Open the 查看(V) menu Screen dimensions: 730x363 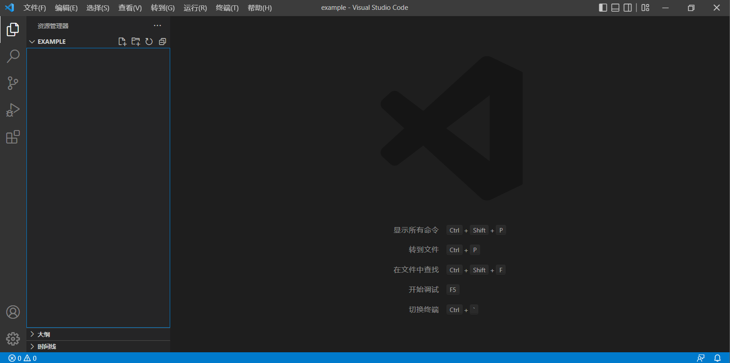pyautogui.click(x=130, y=8)
